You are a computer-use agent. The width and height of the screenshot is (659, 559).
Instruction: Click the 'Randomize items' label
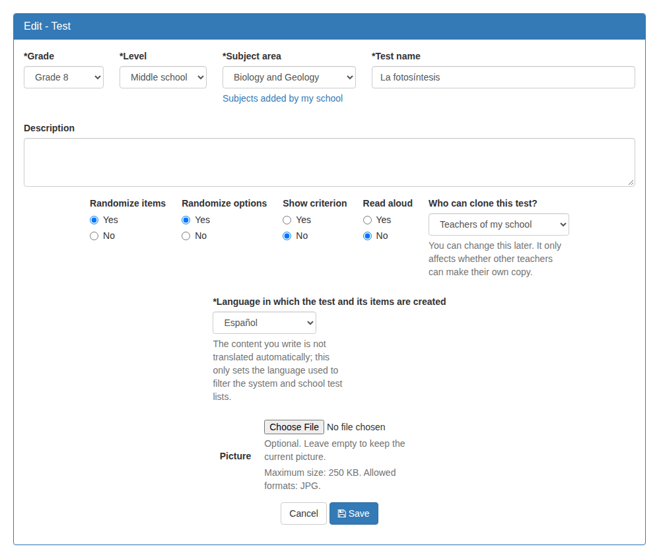[x=127, y=203]
